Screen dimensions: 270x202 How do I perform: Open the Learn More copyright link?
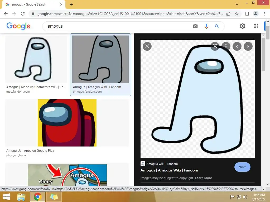(x=203, y=178)
